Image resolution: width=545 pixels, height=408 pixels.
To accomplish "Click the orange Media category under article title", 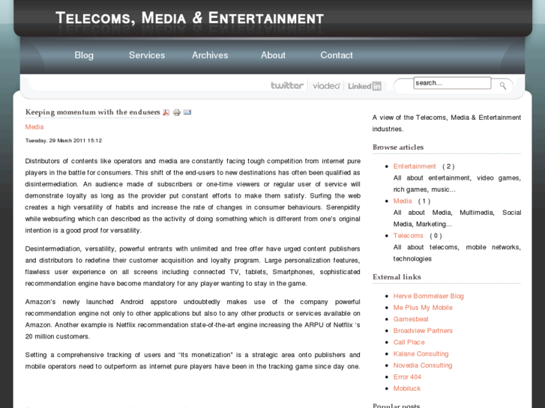I will [34, 127].
